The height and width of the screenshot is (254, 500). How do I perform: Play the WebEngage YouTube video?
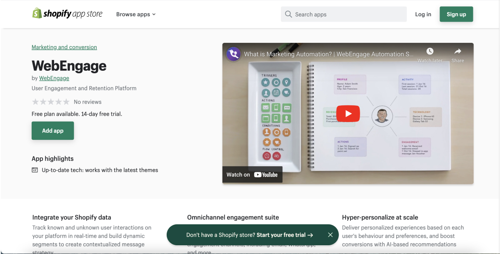pos(348,114)
